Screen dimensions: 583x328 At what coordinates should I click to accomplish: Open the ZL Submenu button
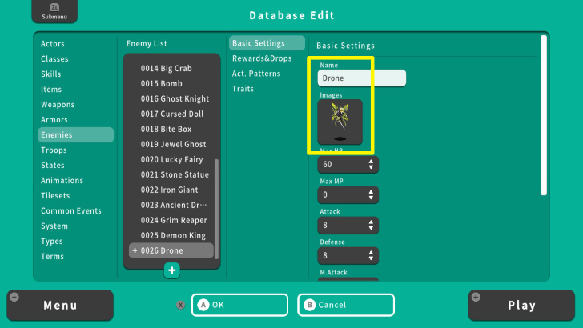[x=54, y=11]
